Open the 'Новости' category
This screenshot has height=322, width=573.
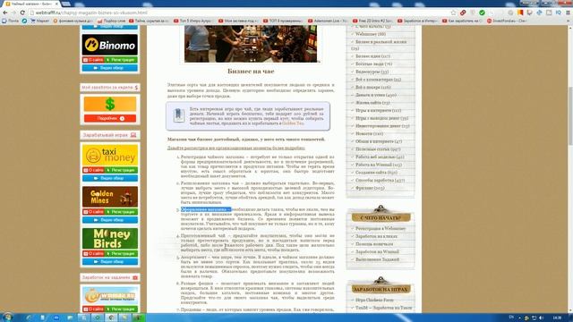pos(370,133)
